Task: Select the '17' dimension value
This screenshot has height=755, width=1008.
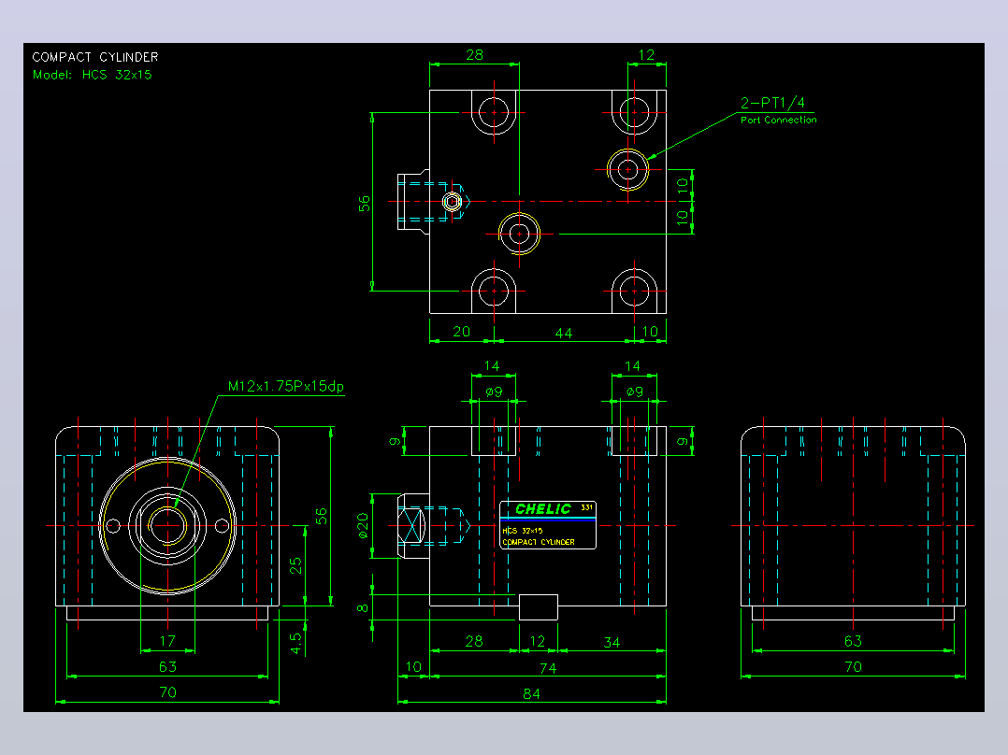Action: [167, 641]
